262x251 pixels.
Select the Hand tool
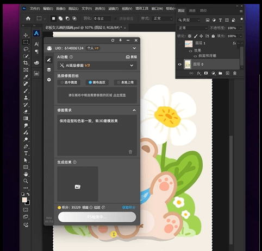tap(26, 174)
